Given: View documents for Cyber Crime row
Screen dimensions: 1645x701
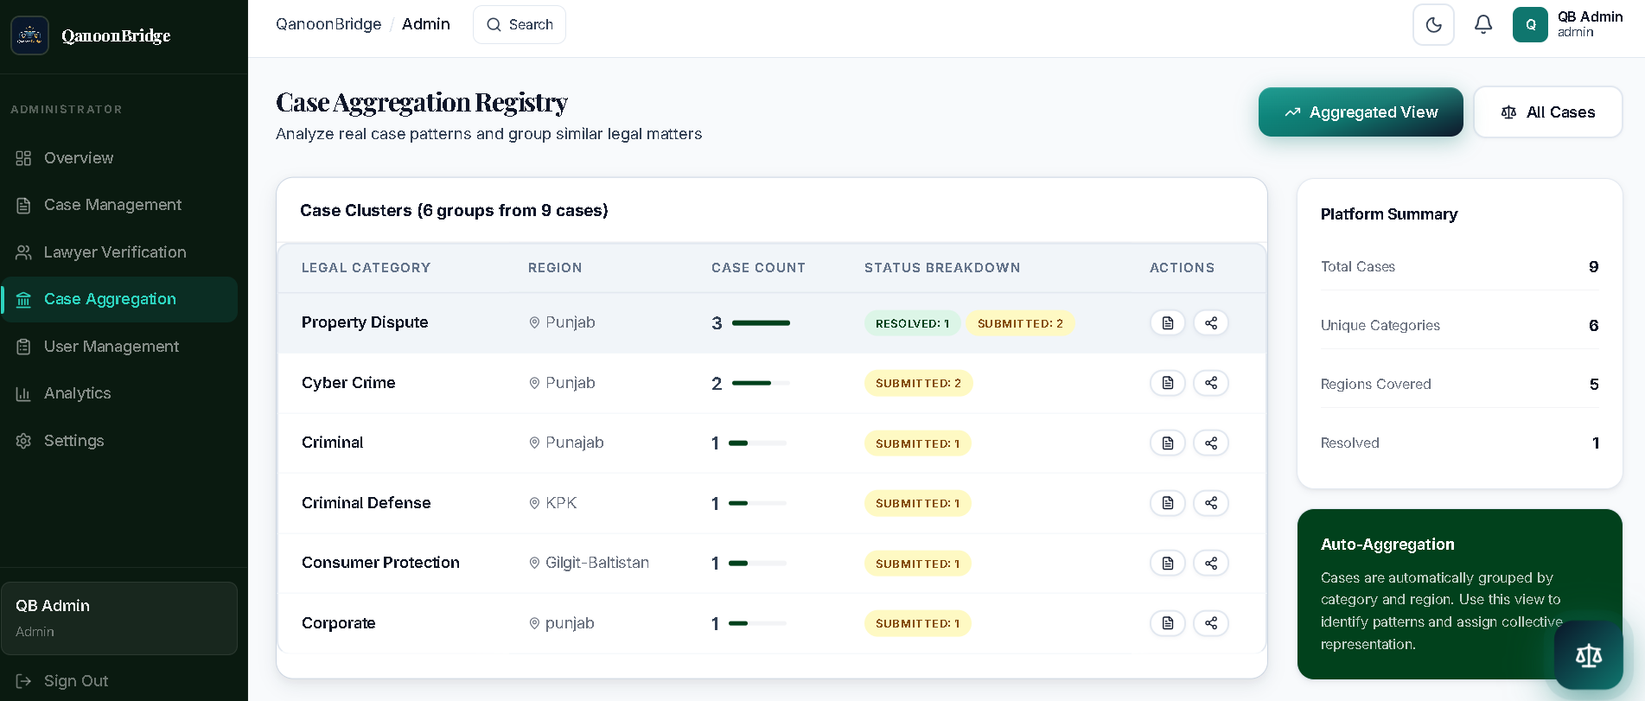Looking at the screenshot, I should (1168, 383).
